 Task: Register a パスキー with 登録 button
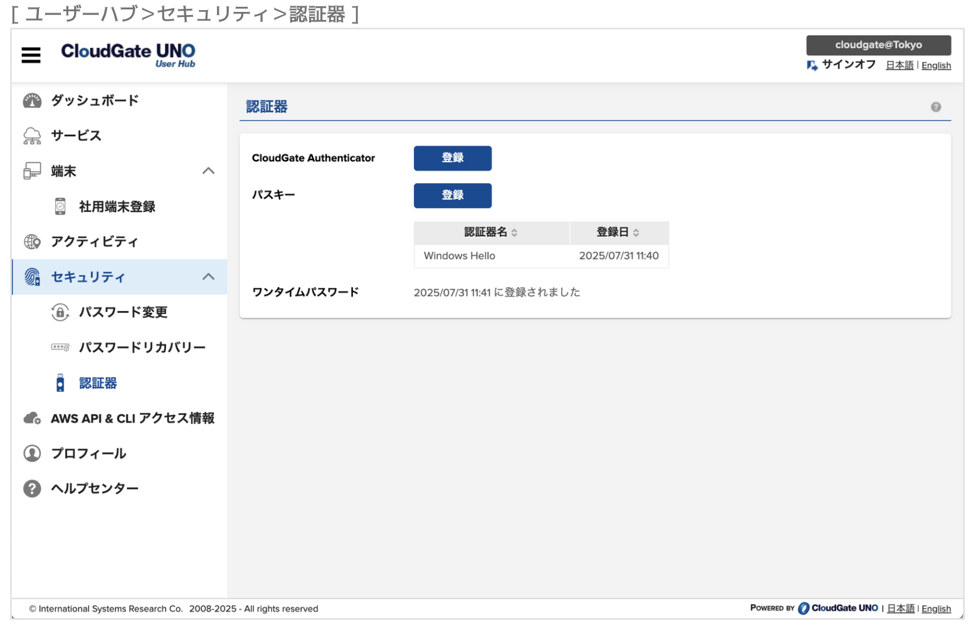click(x=453, y=195)
